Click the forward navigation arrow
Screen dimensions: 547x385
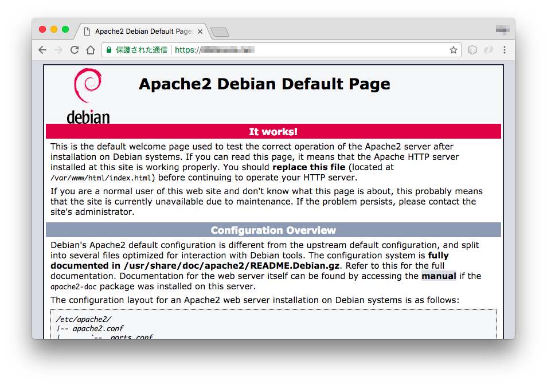[x=58, y=50]
